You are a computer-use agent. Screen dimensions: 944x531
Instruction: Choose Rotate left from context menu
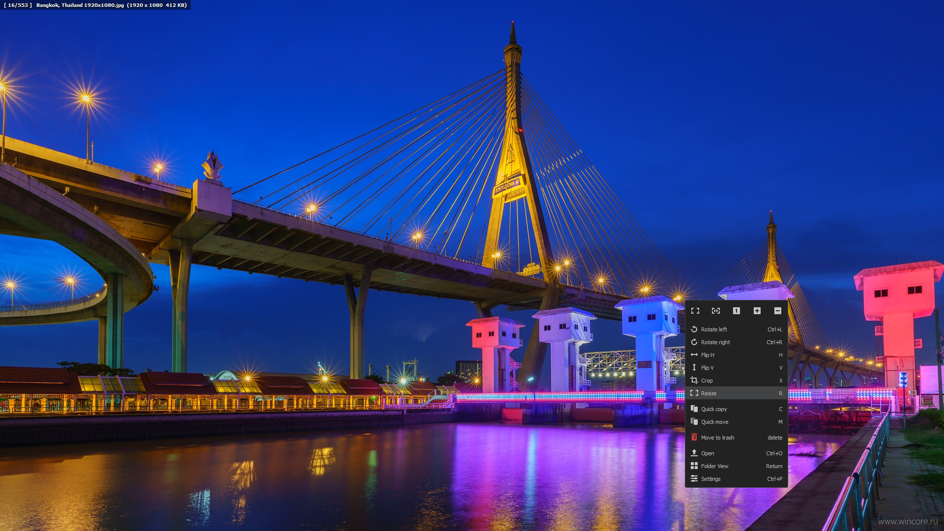pos(737,329)
